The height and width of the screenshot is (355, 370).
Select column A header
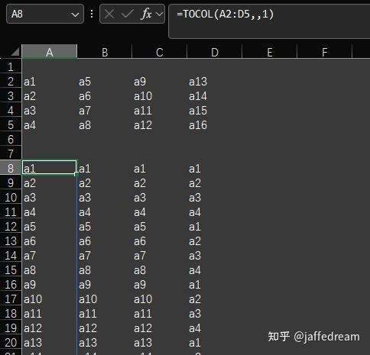tap(50, 52)
